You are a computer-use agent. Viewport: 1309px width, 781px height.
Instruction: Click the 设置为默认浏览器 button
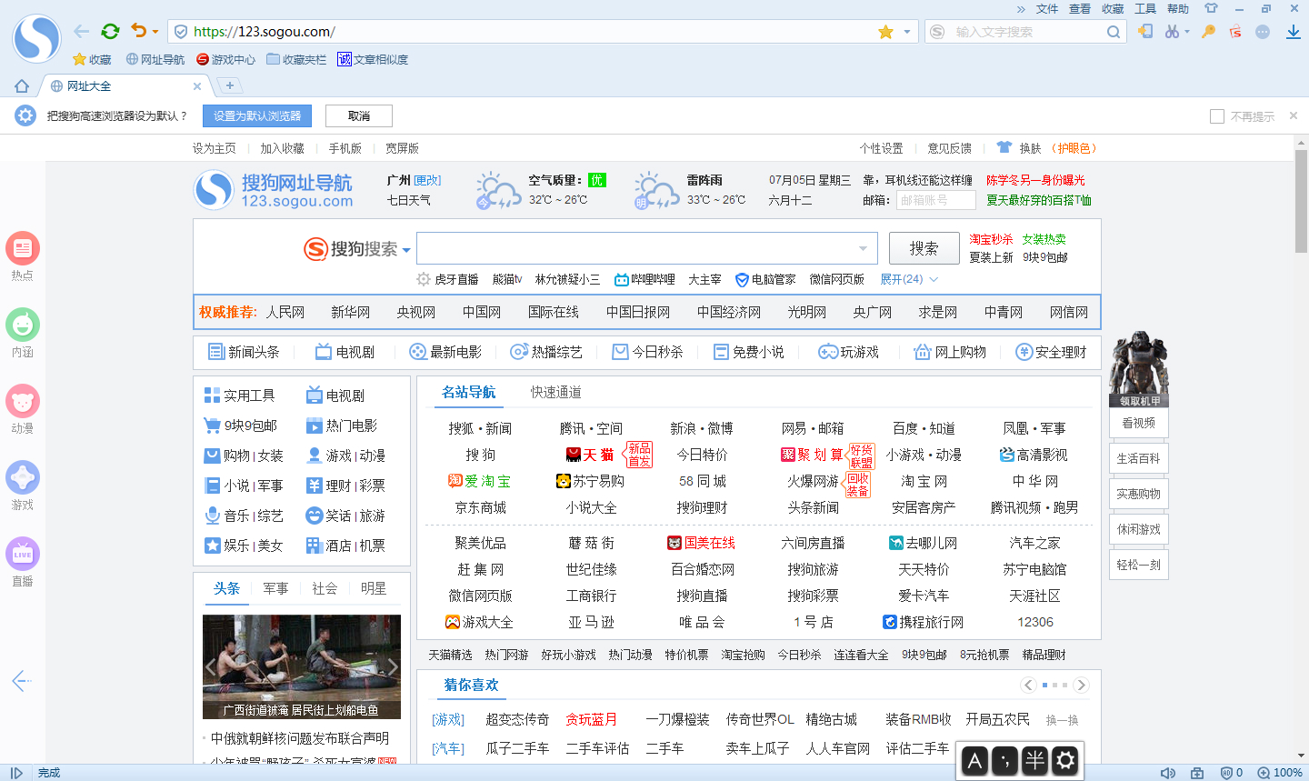tap(257, 116)
